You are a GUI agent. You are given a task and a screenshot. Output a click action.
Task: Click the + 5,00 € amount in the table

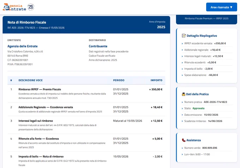pos(157,139)
